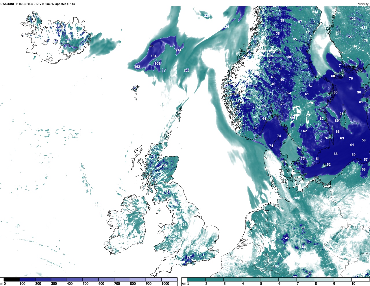
Task: Click the map value '76'
Action: 326,138
